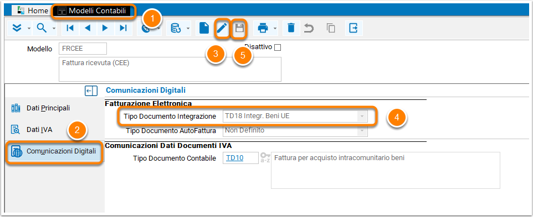The image size is (533, 217).
Task: Click the magnifier search icon
Action: click(42, 28)
